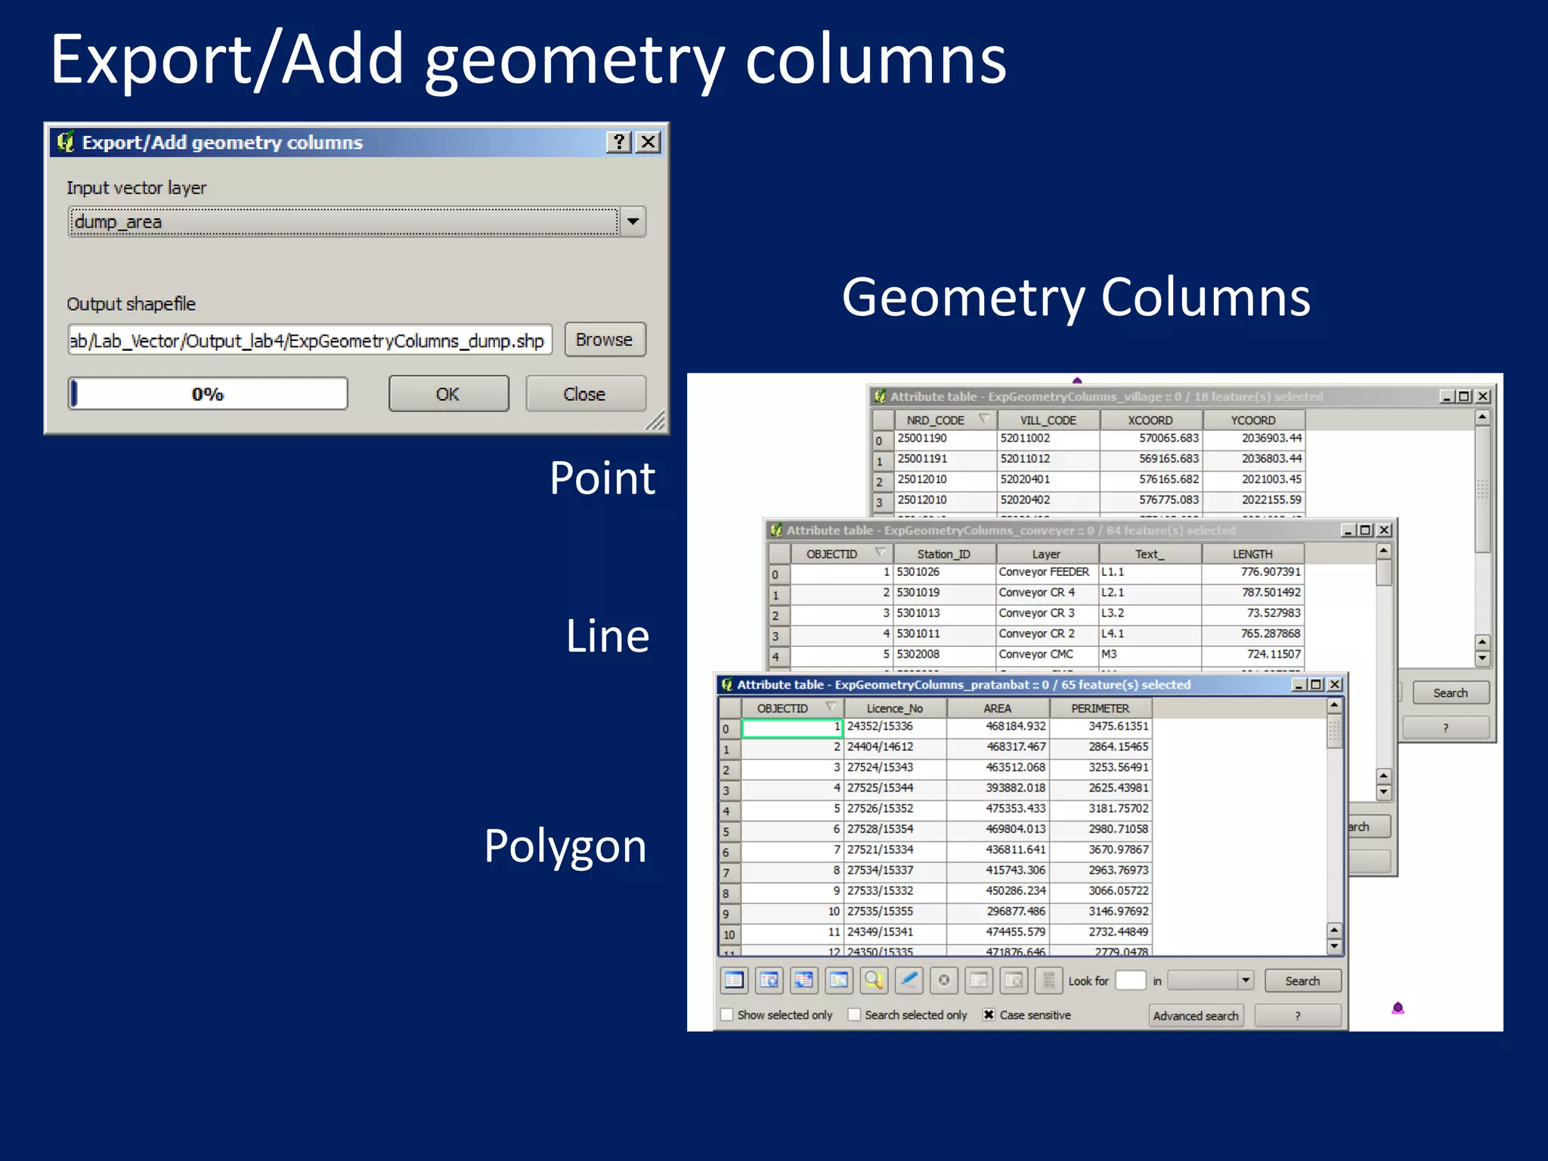Click the Text_ column header
The width and height of the screenshot is (1548, 1161).
[x=1150, y=554]
